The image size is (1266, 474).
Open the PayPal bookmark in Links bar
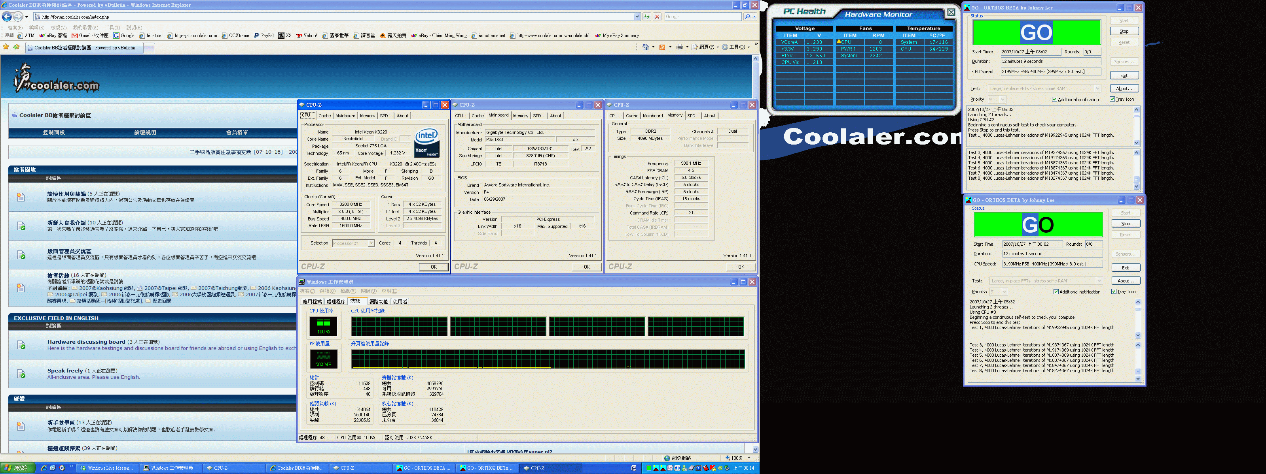pyautogui.click(x=264, y=35)
